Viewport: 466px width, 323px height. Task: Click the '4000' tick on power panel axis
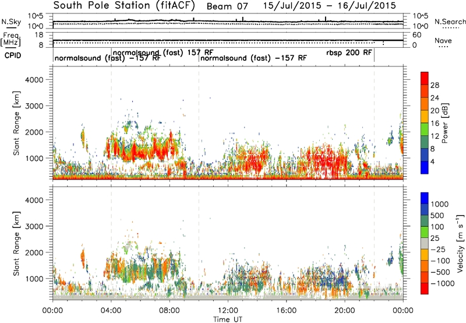(34, 80)
